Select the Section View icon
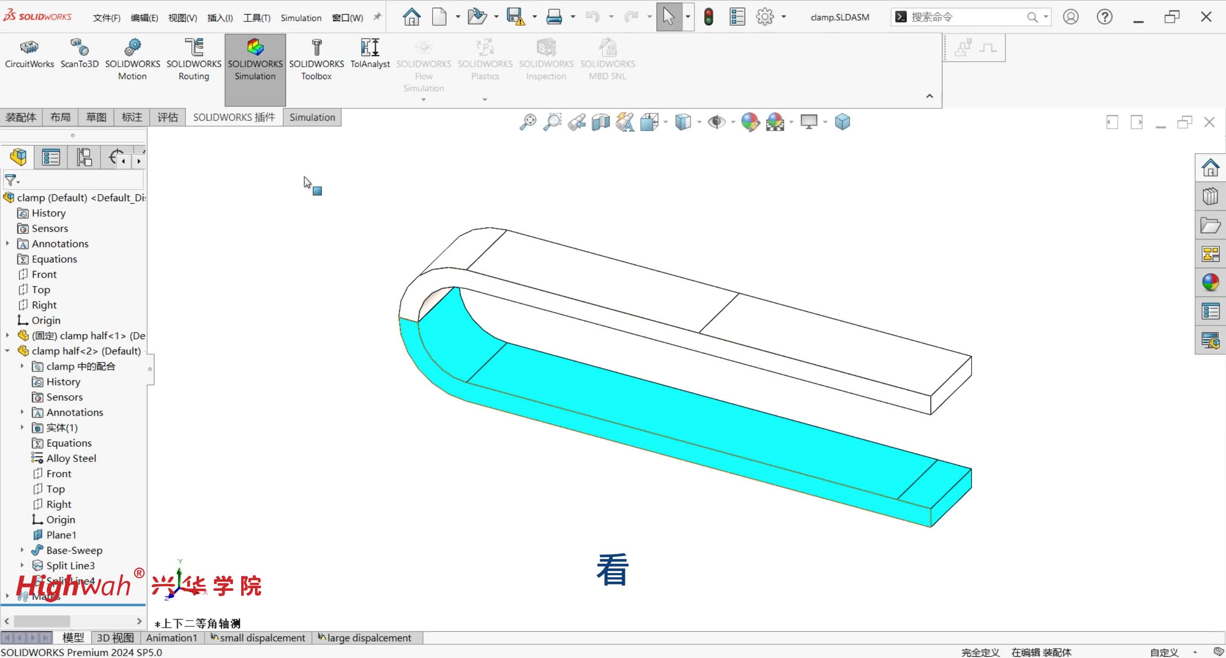Viewport: 1226px width, 658px height. (601, 122)
